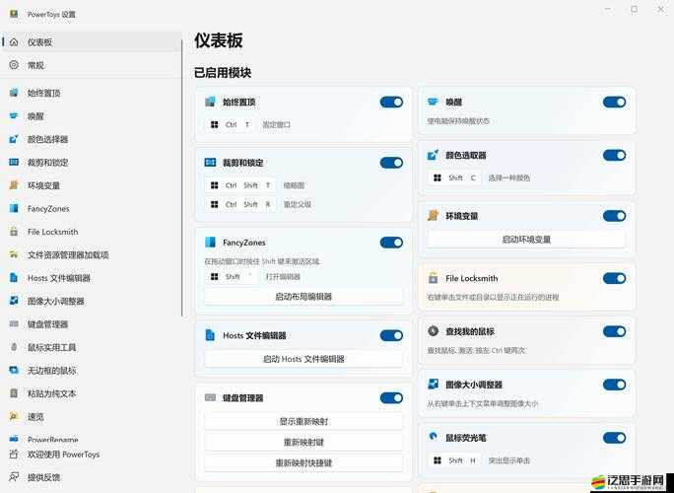Image resolution: width=674 pixels, height=493 pixels.
Task: Select FancyZones in the sidebar
Action: (92, 209)
